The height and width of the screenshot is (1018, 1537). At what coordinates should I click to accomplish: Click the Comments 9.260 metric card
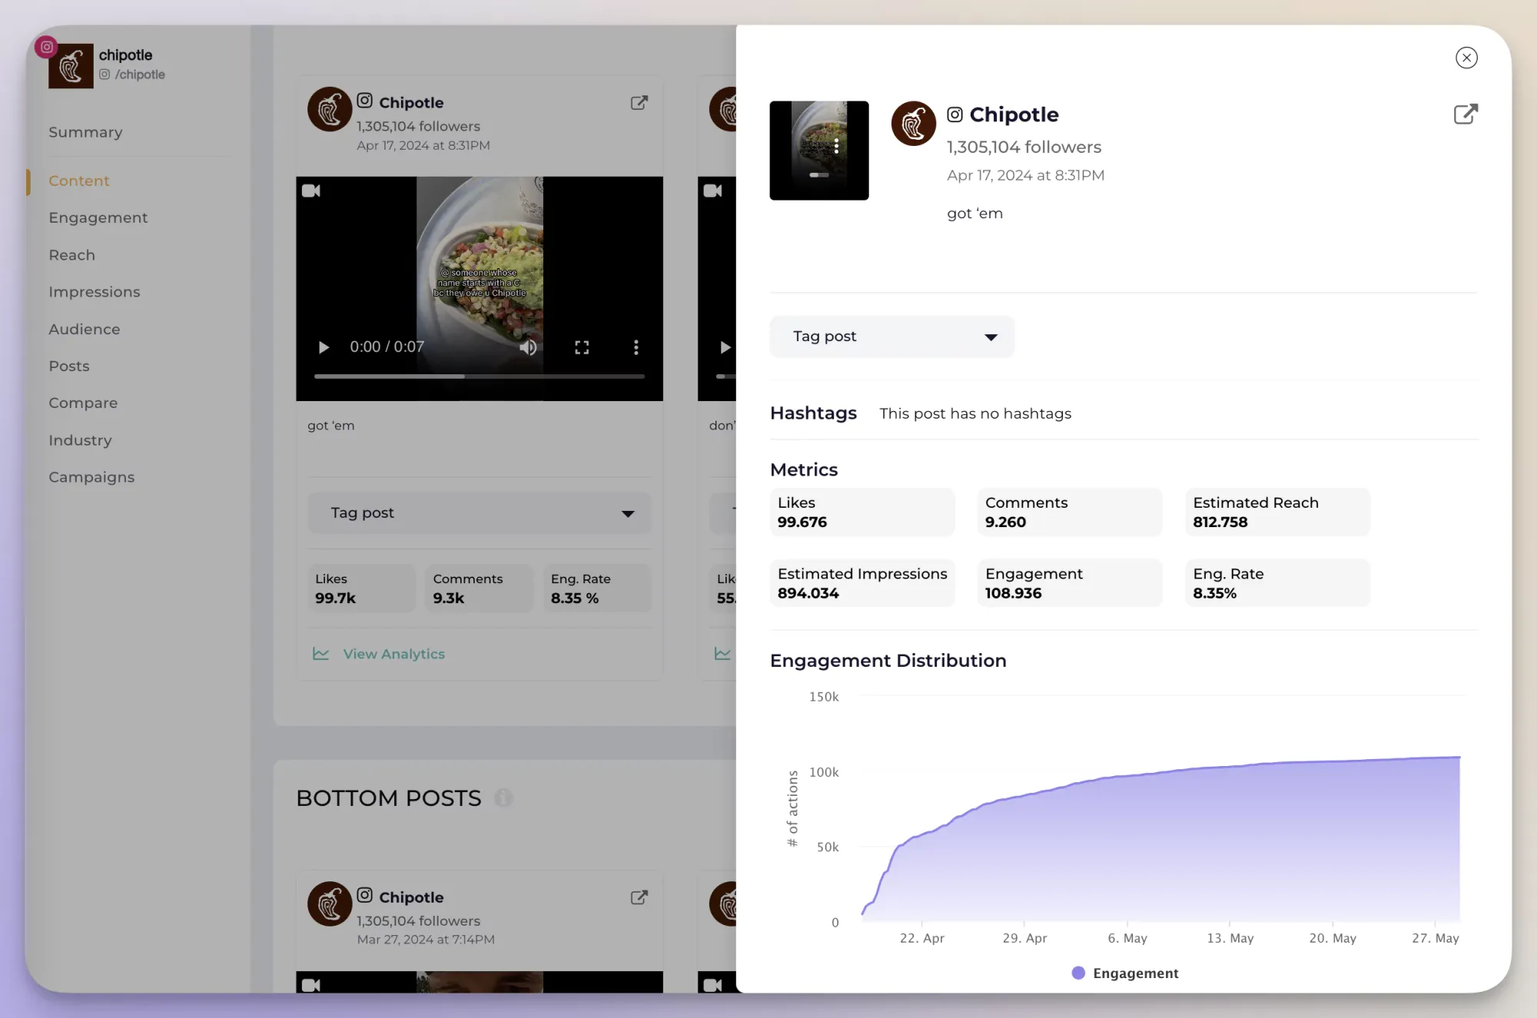click(x=1070, y=512)
